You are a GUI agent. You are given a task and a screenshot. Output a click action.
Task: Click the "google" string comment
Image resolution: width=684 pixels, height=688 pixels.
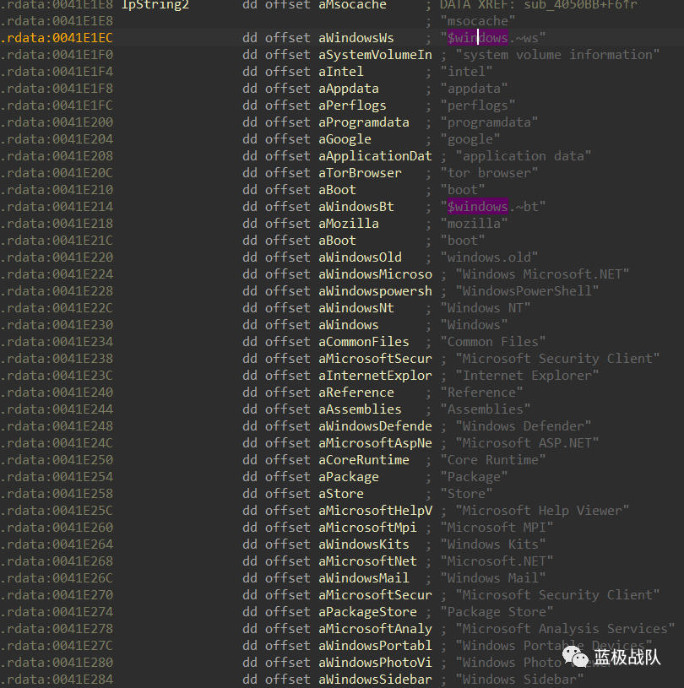(x=470, y=139)
